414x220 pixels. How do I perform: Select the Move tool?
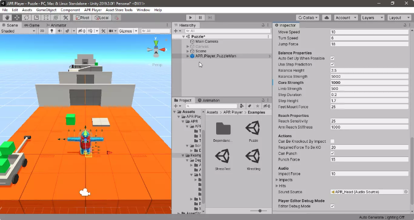click(x=17, y=18)
